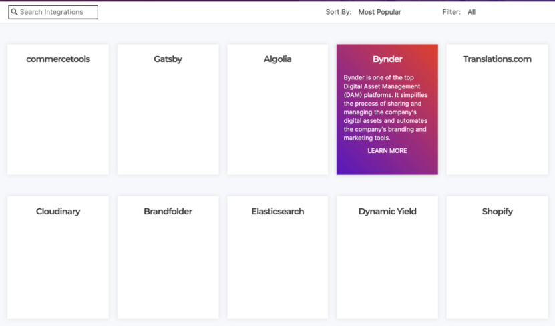This screenshot has width=555, height=326.
Task: Open the Filter All dropdown
Action: (472, 12)
